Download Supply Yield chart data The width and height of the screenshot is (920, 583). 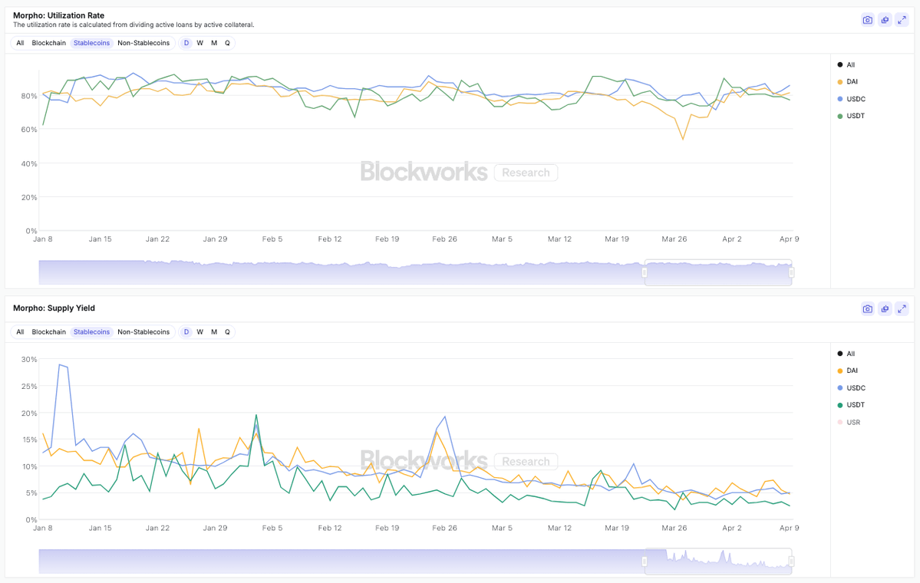(885, 309)
